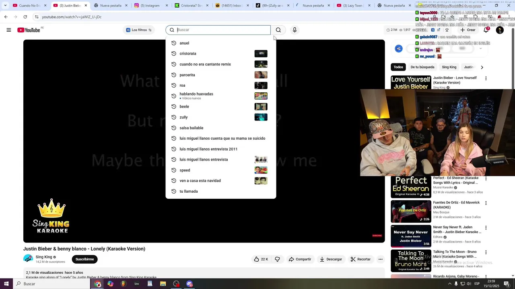The width and height of the screenshot is (515, 289).
Task: Show hidden system tray icons chevron
Action: pos(449,284)
